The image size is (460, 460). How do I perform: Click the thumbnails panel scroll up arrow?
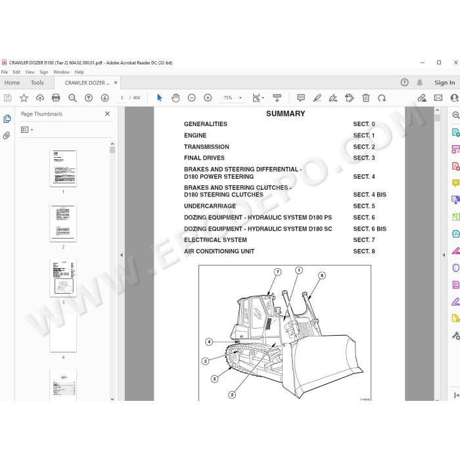point(112,144)
